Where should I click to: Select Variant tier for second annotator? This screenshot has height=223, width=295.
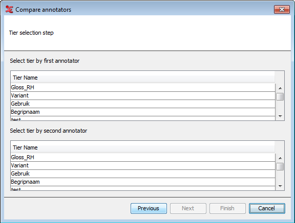[143, 165]
